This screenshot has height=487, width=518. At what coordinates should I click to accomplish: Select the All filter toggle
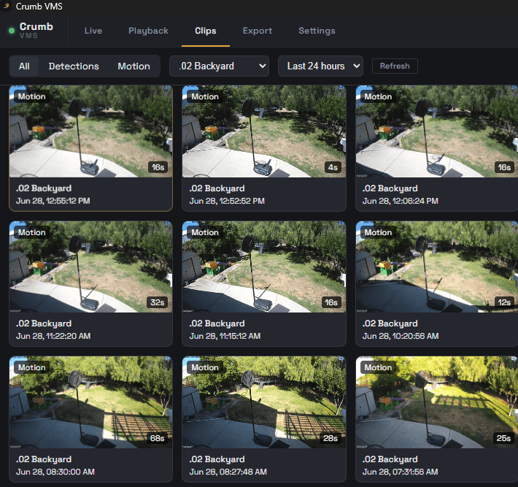24,66
